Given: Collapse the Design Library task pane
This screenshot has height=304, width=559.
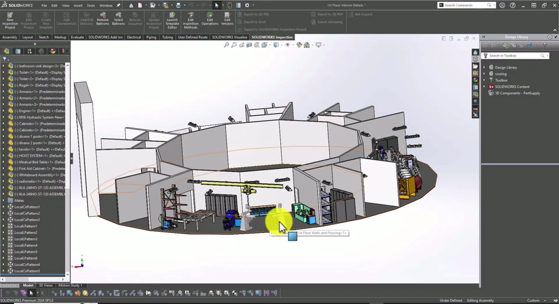Looking at the screenshot, I should pyautogui.click(x=484, y=37).
